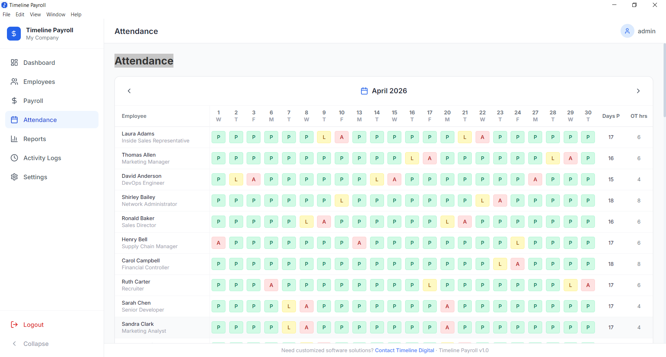The image size is (666, 357).
Task: Open Reports via the bar chart icon
Action: click(14, 139)
